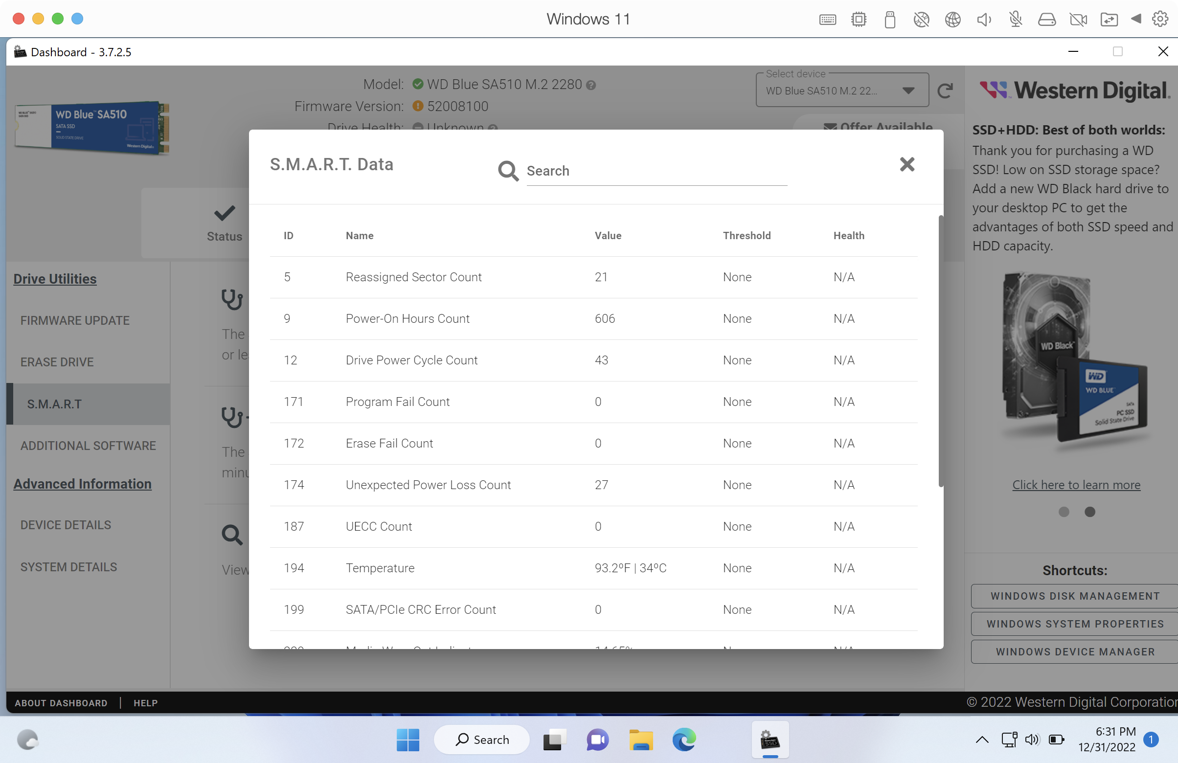This screenshot has height=763, width=1178.
Task: Click the Name column header
Action: 360,236
